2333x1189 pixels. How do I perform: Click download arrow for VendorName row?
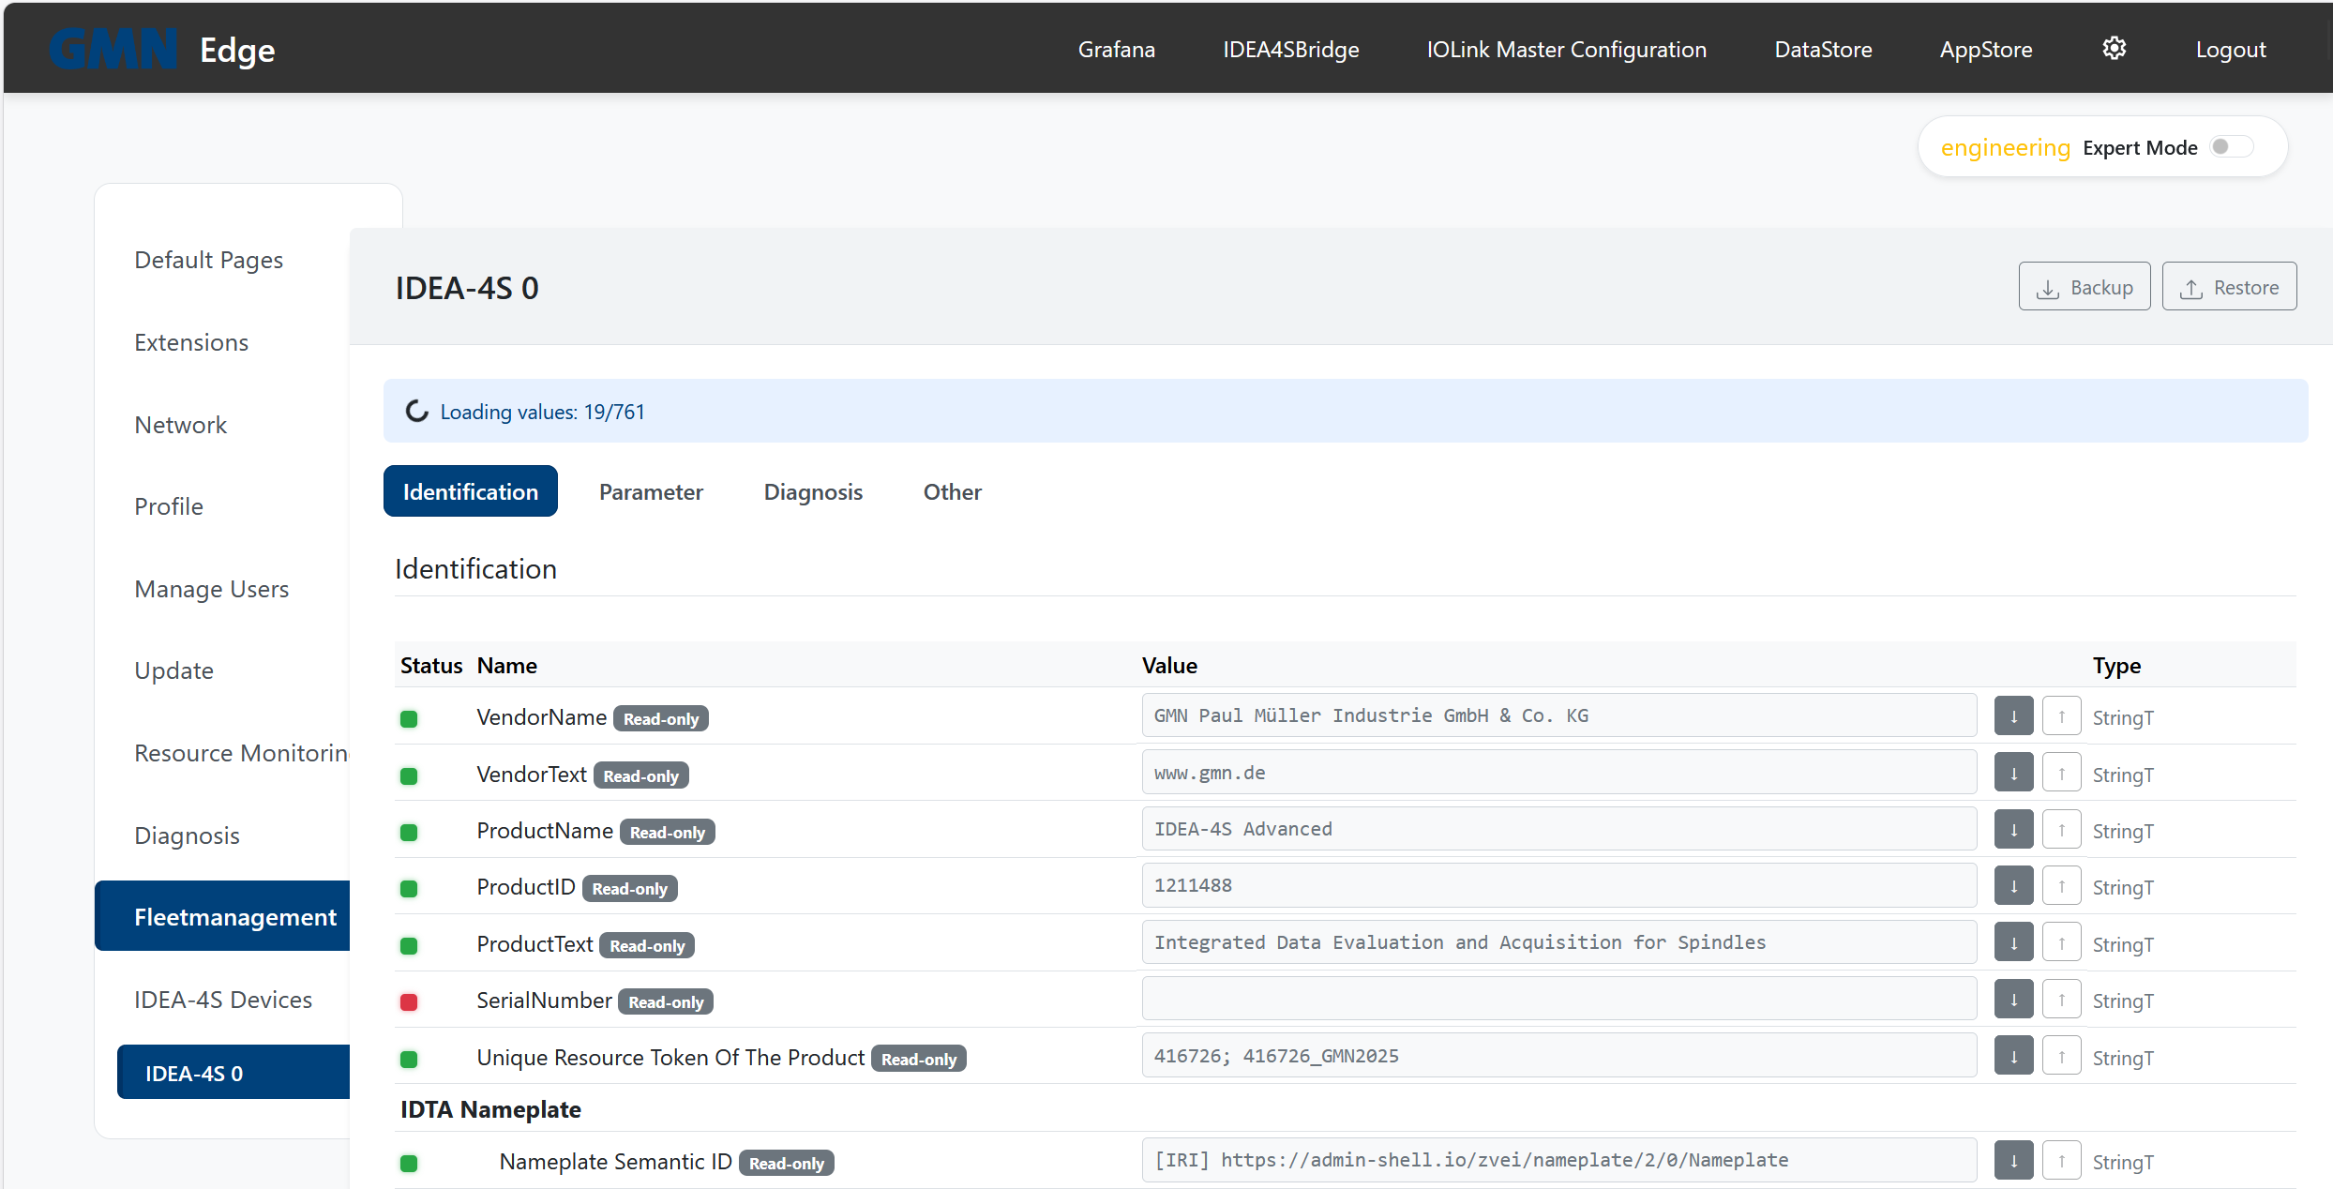point(2013,716)
